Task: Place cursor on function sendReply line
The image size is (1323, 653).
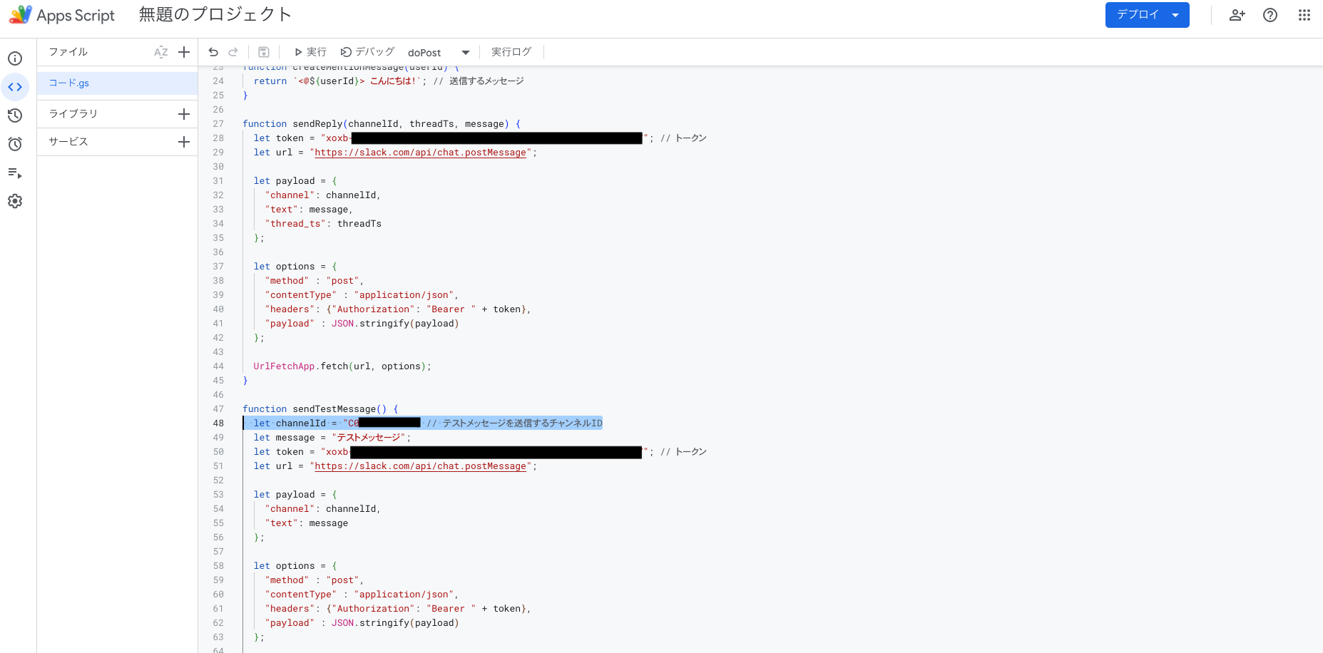Action: tap(382, 124)
